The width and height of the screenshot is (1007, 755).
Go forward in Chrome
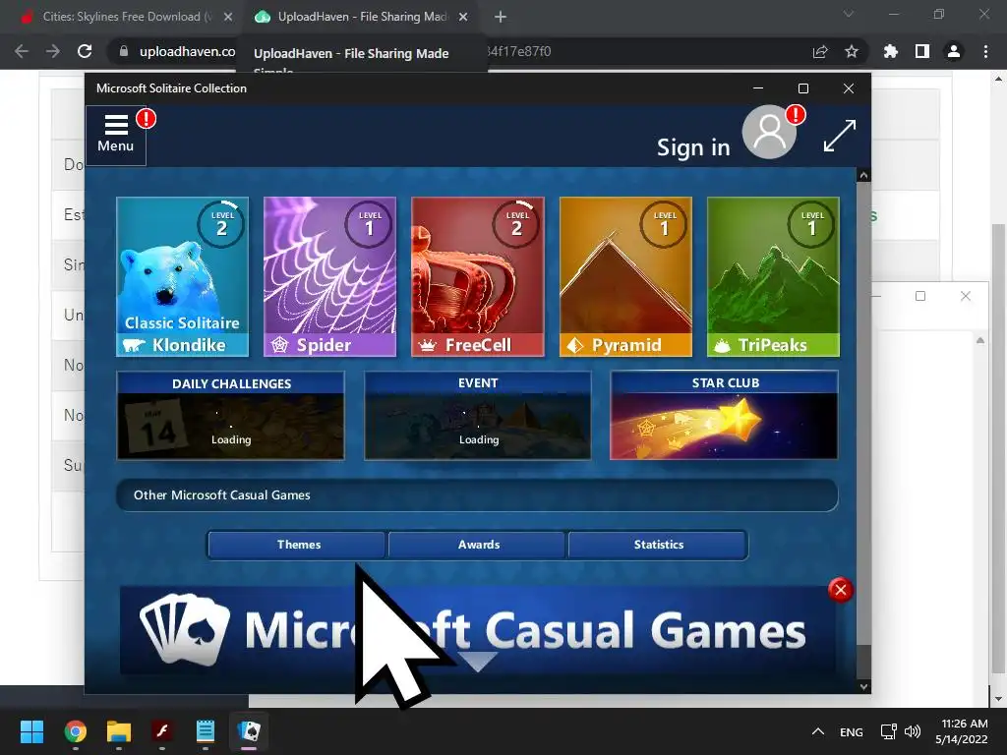point(53,51)
